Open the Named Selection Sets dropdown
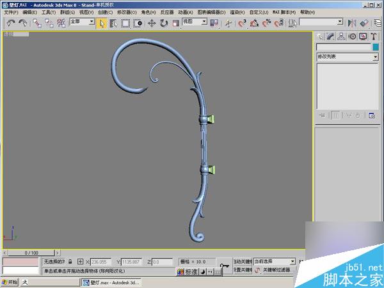The height and width of the screenshot is (288, 384). point(321,22)
